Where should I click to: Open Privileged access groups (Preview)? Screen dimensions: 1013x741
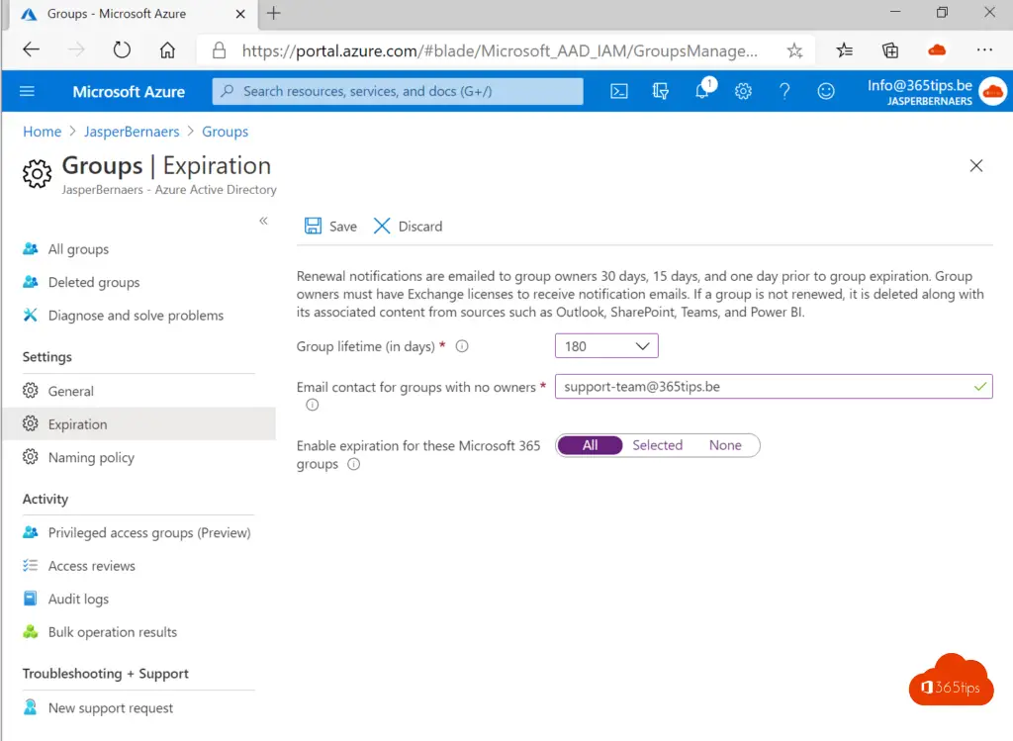coord(149,532)
